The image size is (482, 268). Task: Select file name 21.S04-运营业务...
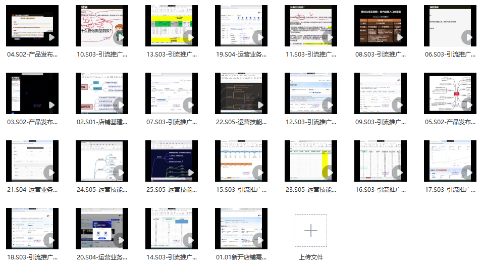click(x=32, y=190)
